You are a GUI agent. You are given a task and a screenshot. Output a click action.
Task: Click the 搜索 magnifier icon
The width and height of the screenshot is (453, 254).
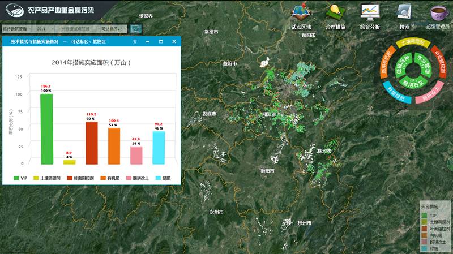(x=404, y=12)
